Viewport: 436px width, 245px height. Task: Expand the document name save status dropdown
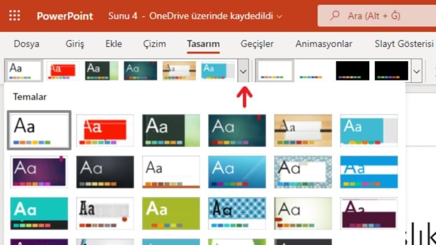tap(279, 17)
